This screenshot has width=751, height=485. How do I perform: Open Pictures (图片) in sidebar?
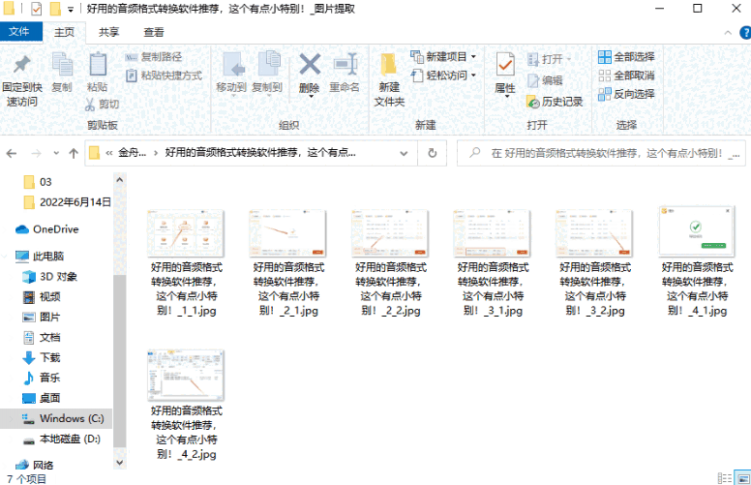click(42, 317)
